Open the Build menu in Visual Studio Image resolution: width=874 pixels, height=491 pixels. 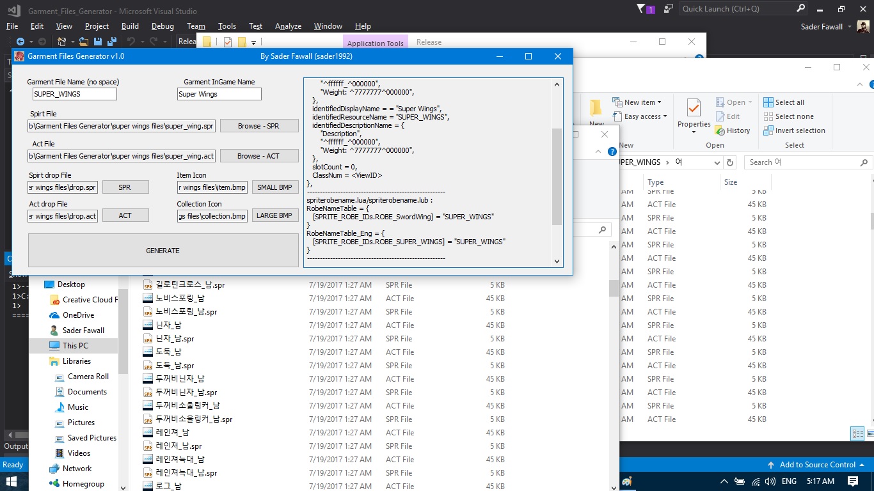130,26
